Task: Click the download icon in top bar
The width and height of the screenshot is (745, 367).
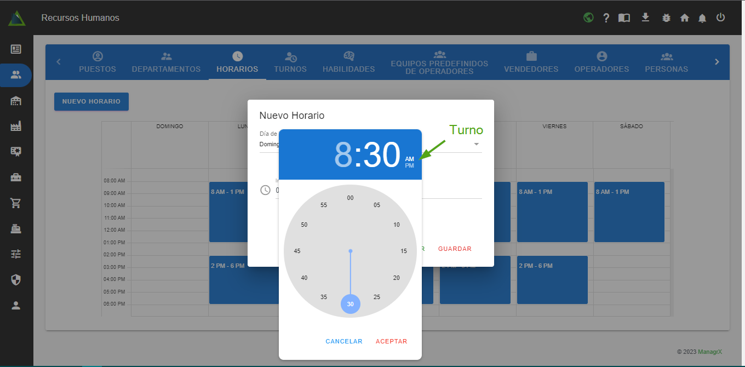Action: (645, 18)
